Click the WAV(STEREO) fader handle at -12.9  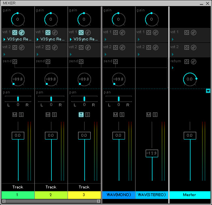152,153
